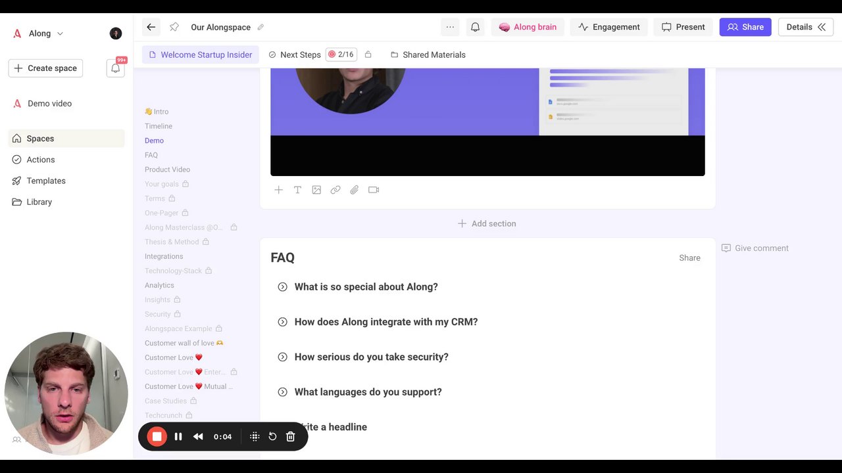Rewind the recording
Viewport: 842px width, 473px height.
(198, 436)
